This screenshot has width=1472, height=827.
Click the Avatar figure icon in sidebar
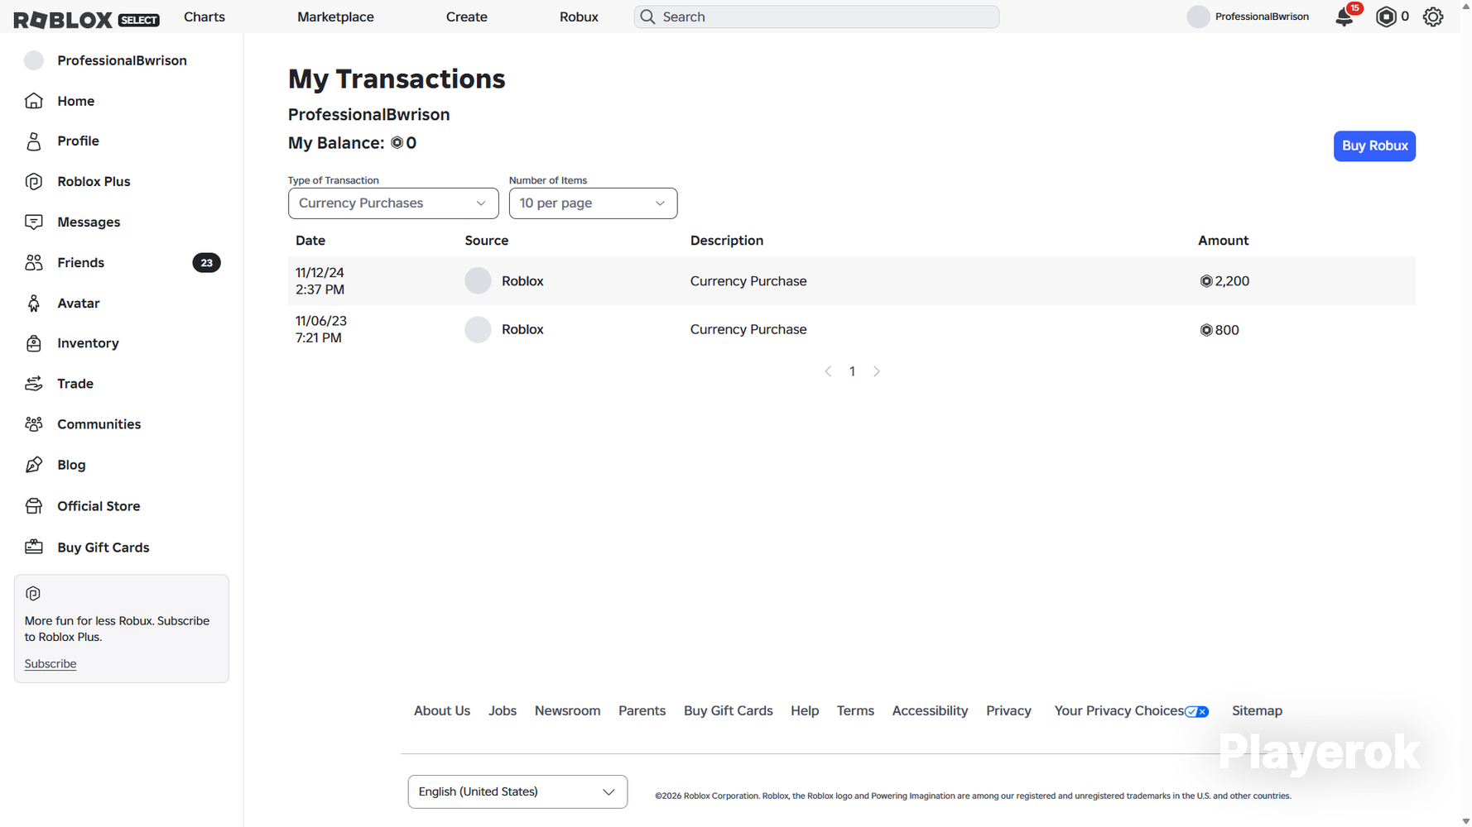tap(34, 304)
